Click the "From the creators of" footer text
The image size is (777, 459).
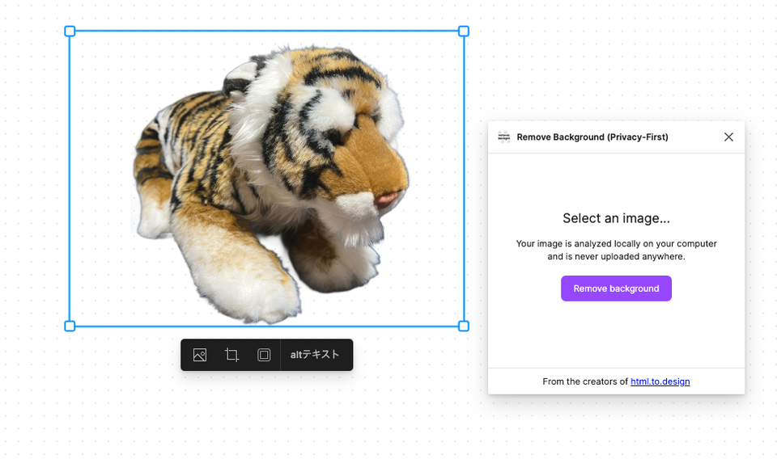(585, 381)
